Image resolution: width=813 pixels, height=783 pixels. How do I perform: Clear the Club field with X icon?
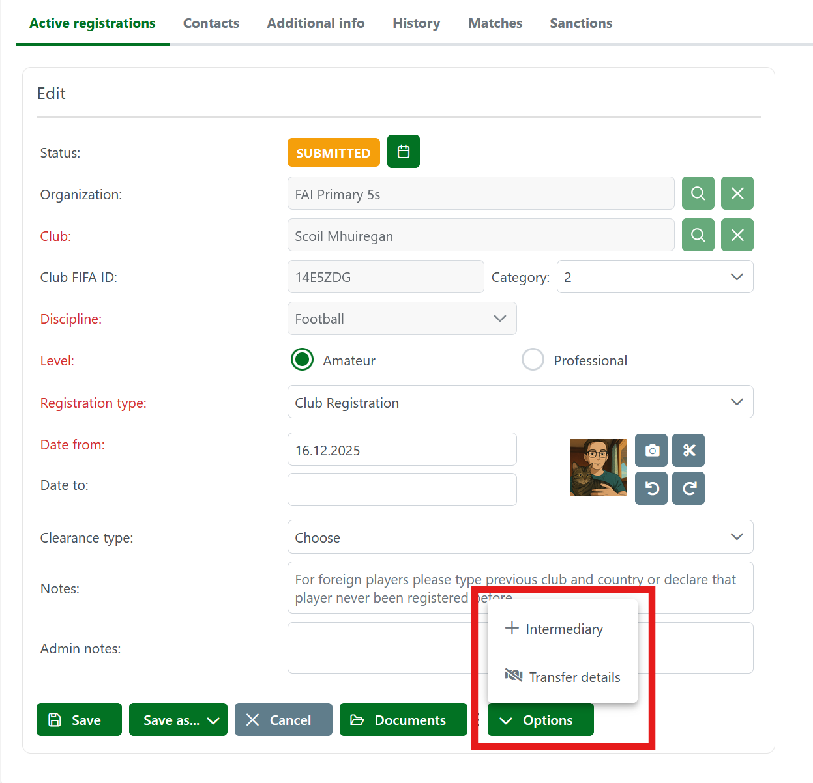[737, 235]
